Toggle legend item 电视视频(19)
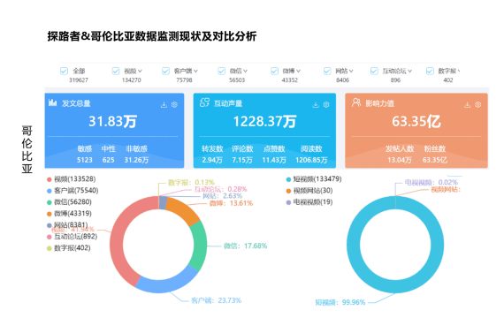The image size is (504, 318). [x=309, y=202]
